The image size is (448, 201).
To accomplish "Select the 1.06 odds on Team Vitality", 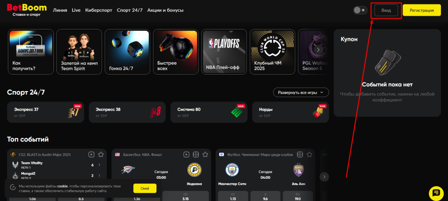I will (32, 199).
